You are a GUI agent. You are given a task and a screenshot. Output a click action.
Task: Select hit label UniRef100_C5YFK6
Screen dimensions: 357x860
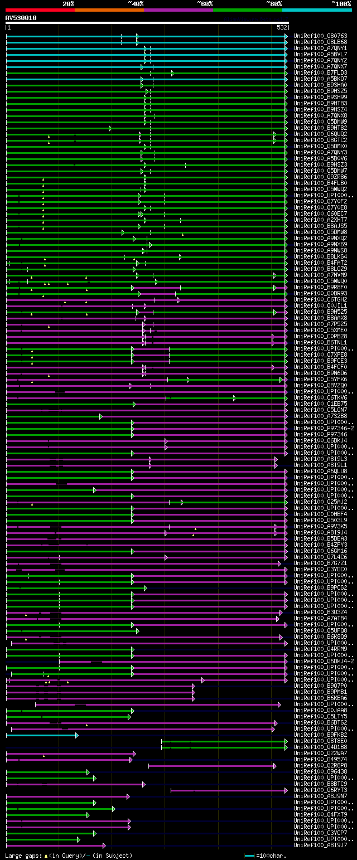(320, 379)
